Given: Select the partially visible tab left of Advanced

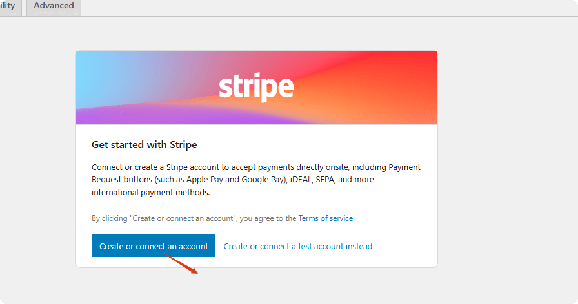Looking at the screenshot, I should [8, 6].
